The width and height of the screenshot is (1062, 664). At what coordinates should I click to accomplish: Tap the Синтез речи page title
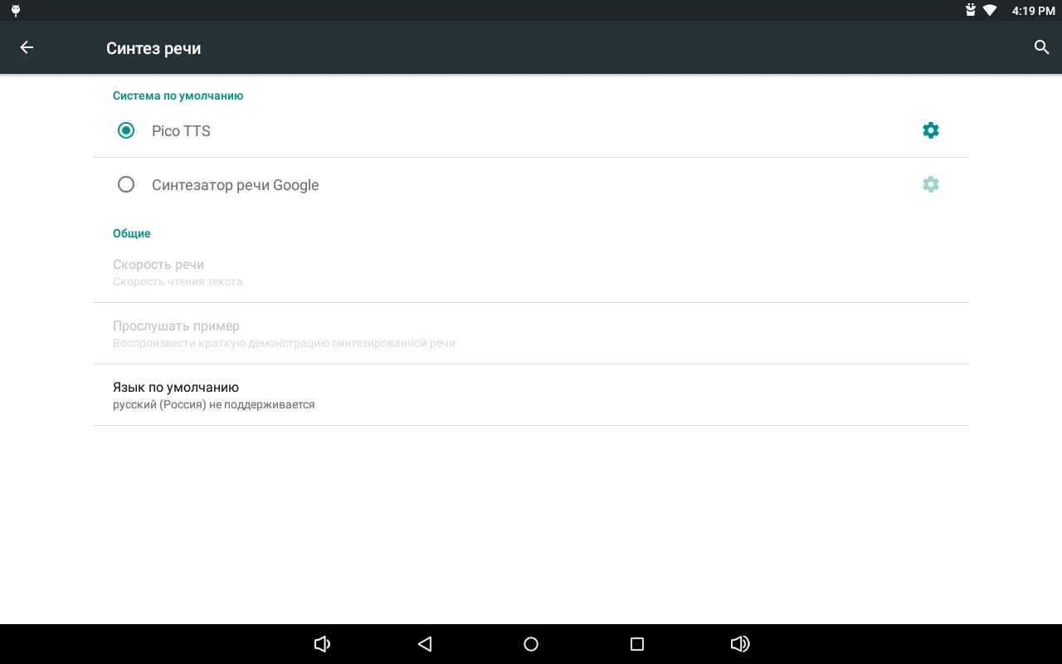tap(153, 48)
